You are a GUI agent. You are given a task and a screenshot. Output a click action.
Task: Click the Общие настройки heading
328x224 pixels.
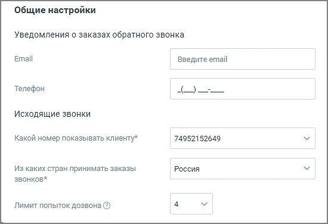pos(55,10)
